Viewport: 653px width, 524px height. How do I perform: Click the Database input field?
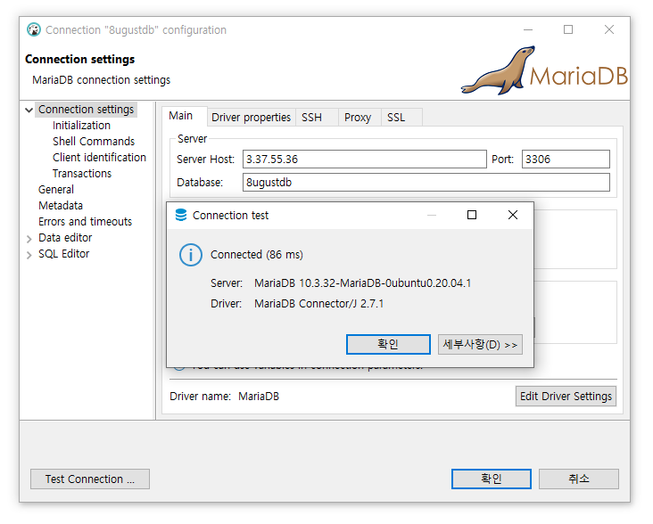[x=426, y=183]
